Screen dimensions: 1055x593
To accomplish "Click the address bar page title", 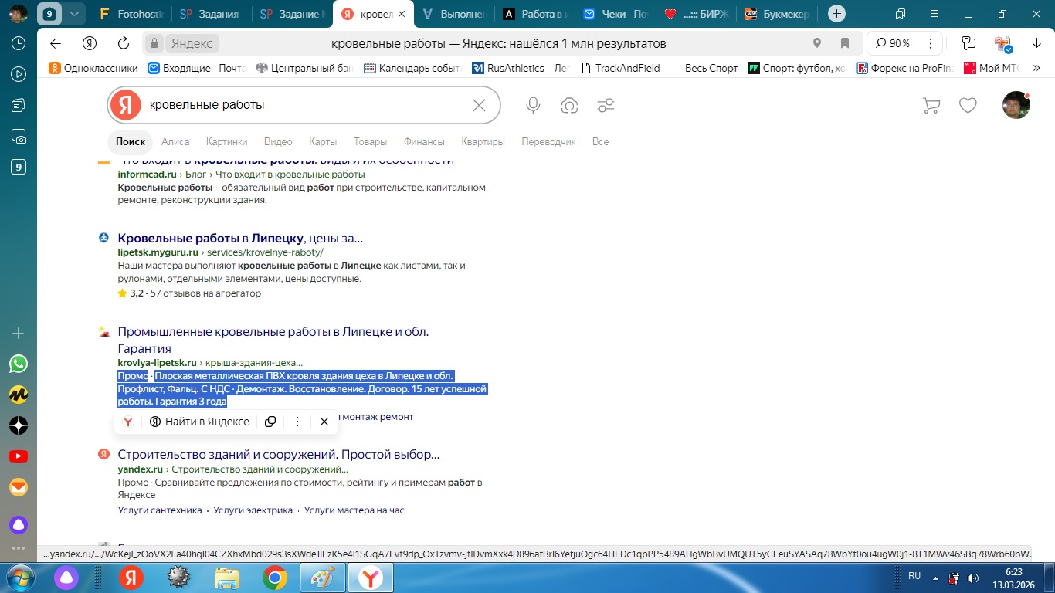I will (x=498, y=43).
